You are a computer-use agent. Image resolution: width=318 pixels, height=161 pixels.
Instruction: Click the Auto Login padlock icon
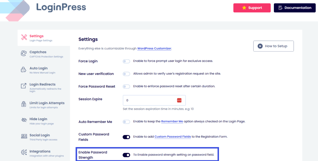click(24, 70)
